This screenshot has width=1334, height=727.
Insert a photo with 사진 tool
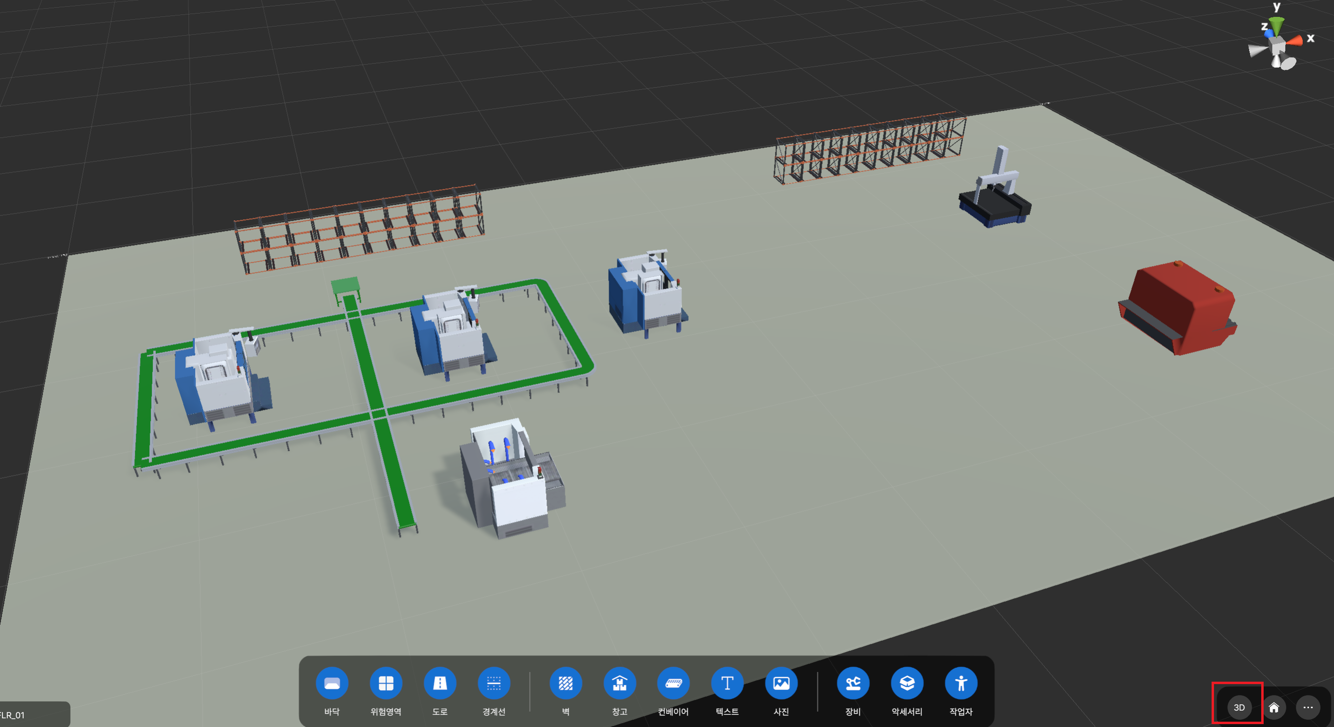tap(781, 684)
